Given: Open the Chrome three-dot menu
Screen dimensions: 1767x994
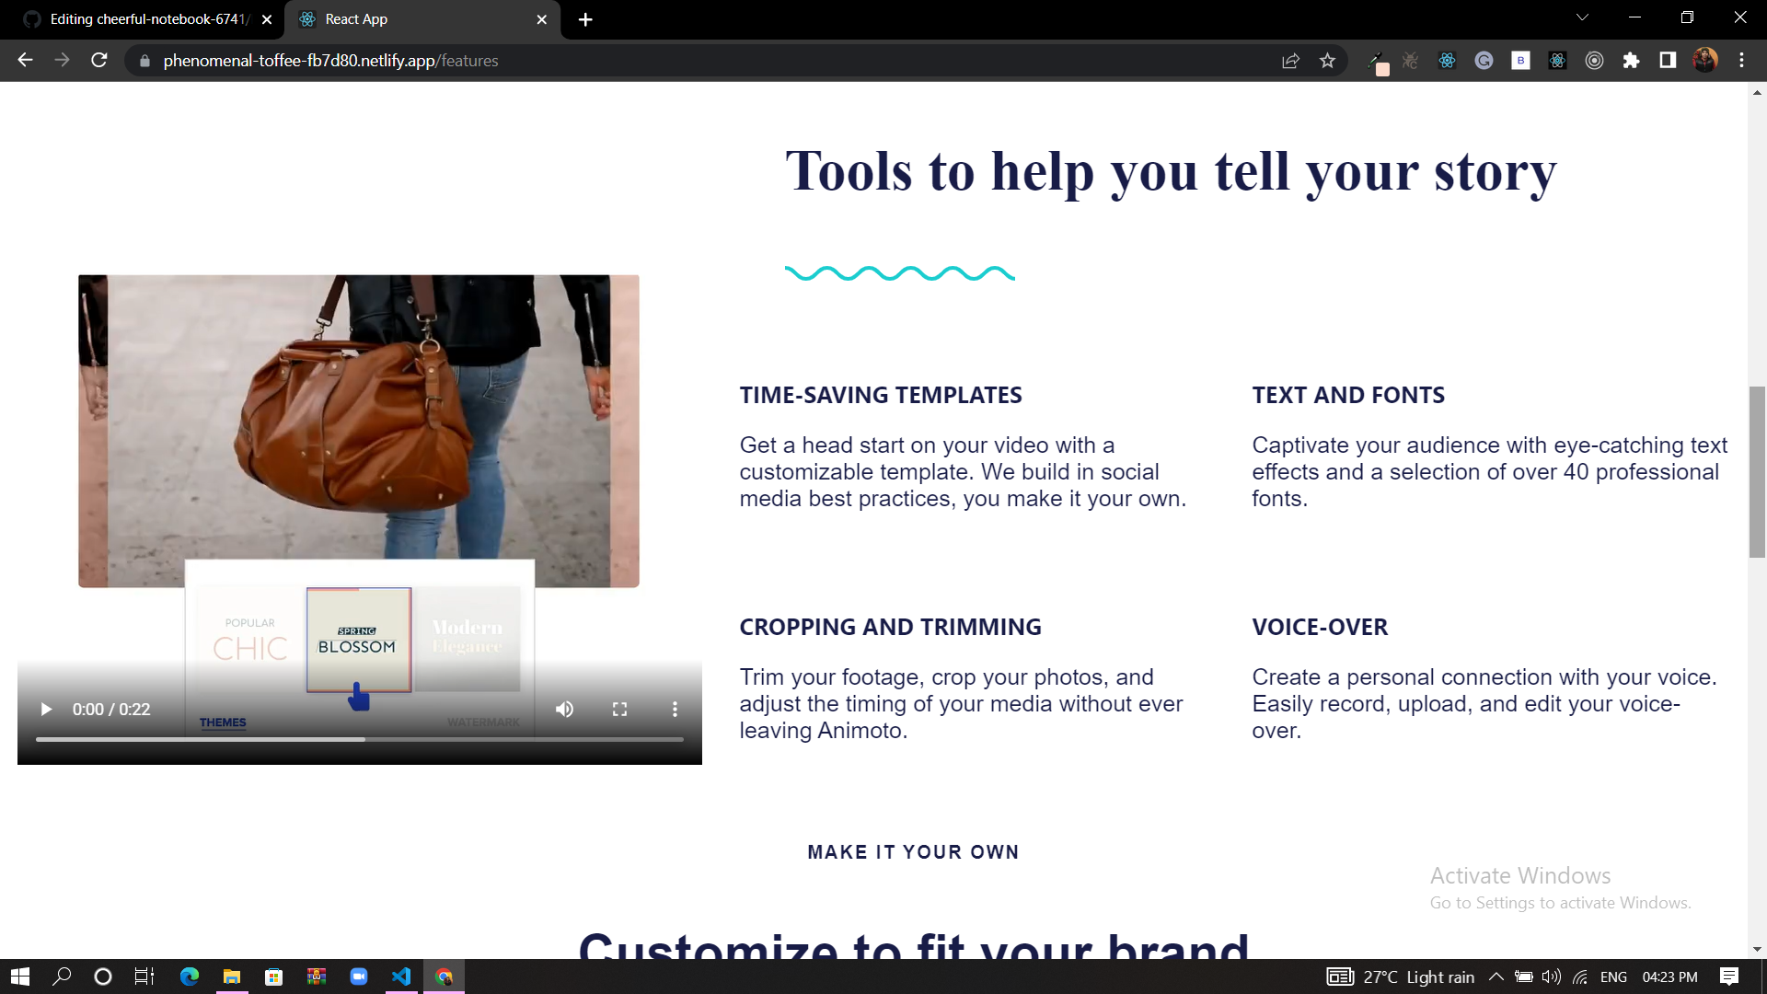Looking at the screenshot, I should 1741,61.
